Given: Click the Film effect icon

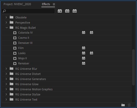Looking at the screenshot, I should 15,48.
